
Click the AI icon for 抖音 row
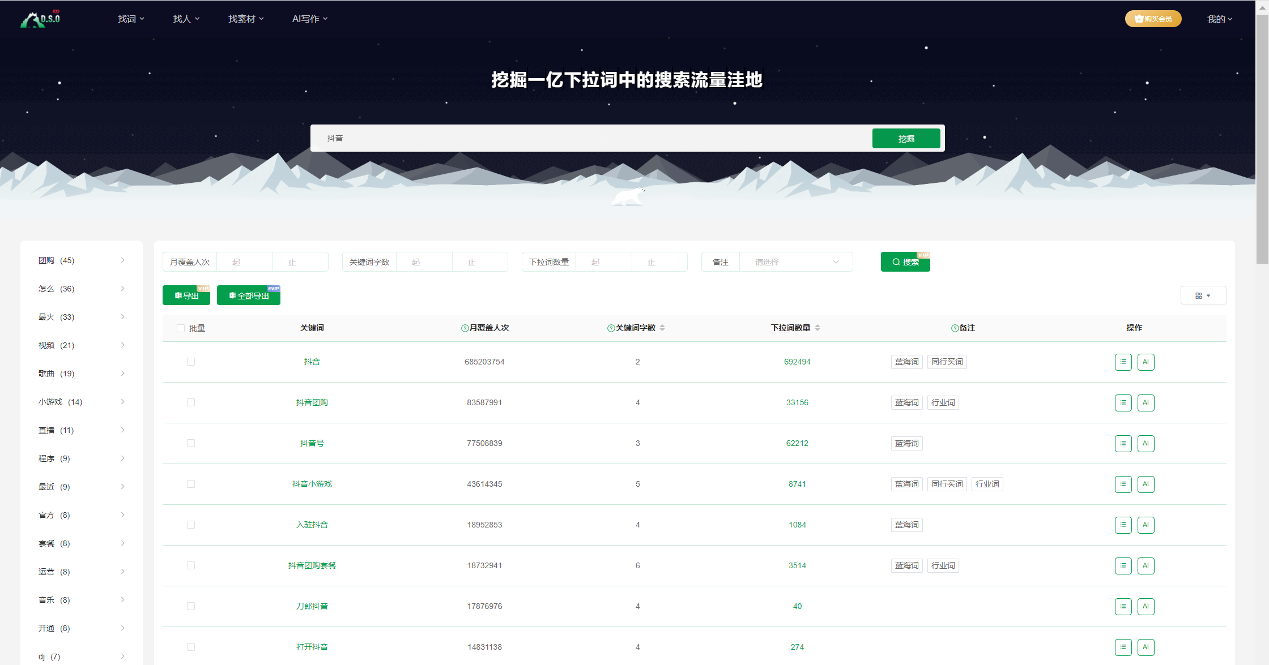pos(1145,362)
